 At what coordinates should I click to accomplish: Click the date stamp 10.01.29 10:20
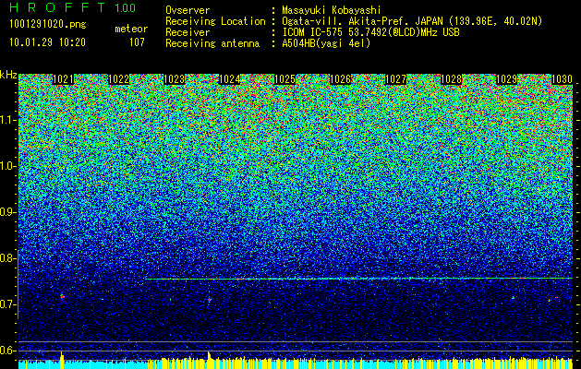click(x=47, y=42)
